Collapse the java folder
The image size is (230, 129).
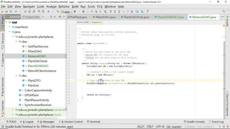pyautogui.click(x=10, y=32)
